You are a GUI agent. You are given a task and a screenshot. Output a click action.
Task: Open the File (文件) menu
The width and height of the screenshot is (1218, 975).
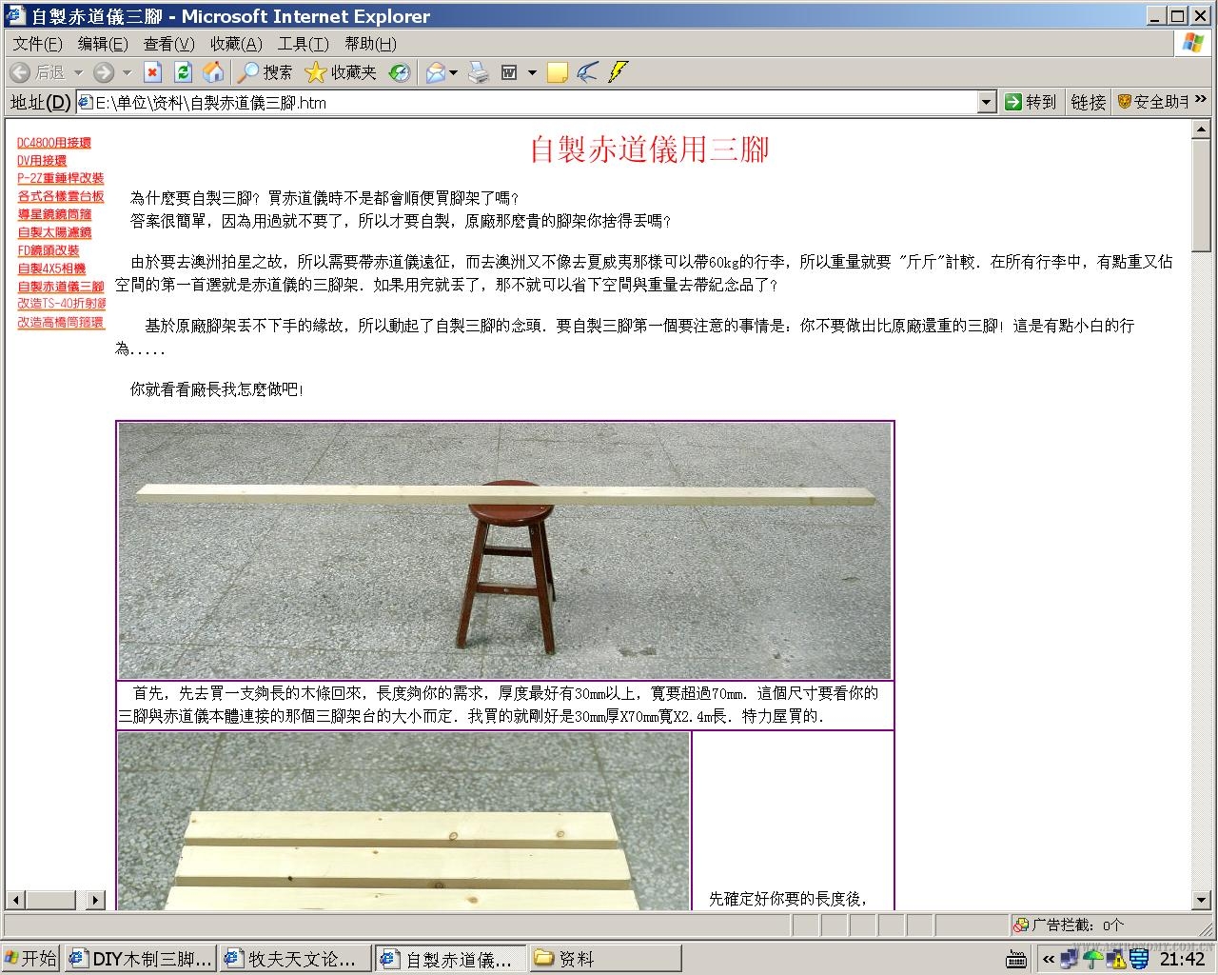coord(38,44)
